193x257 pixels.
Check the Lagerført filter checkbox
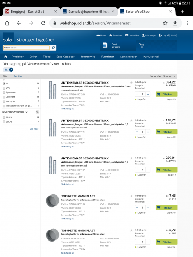[x=4, y=97]
